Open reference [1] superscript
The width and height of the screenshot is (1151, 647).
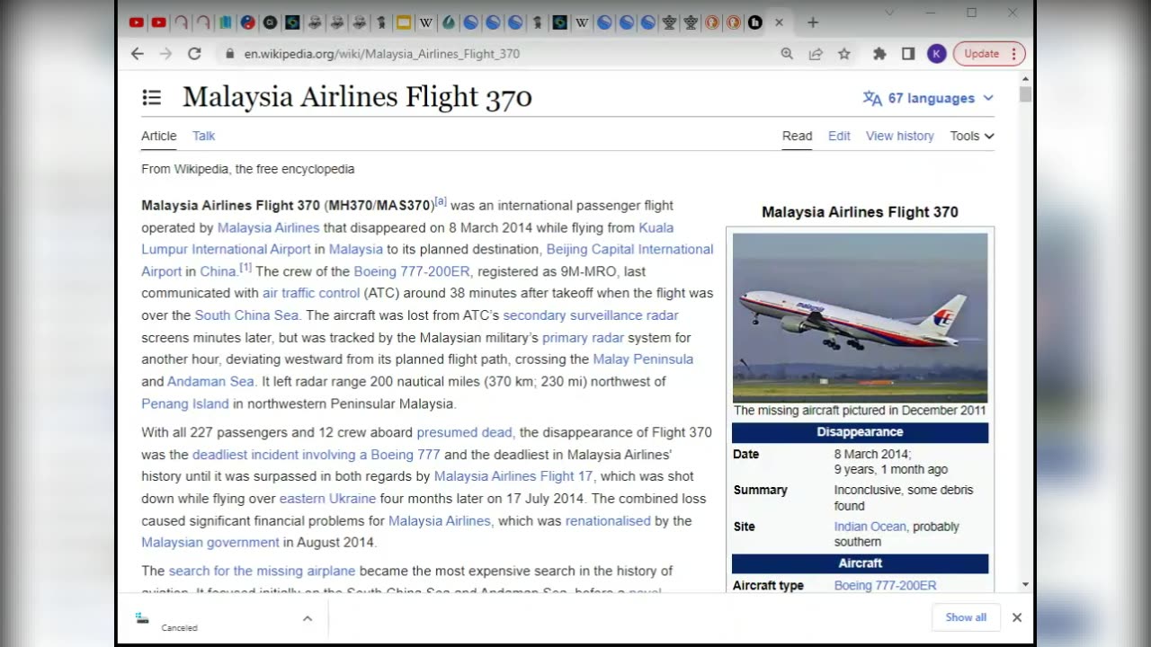[245, 267]
